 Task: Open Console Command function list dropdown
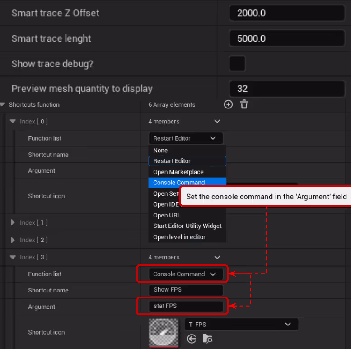(186, 274)
